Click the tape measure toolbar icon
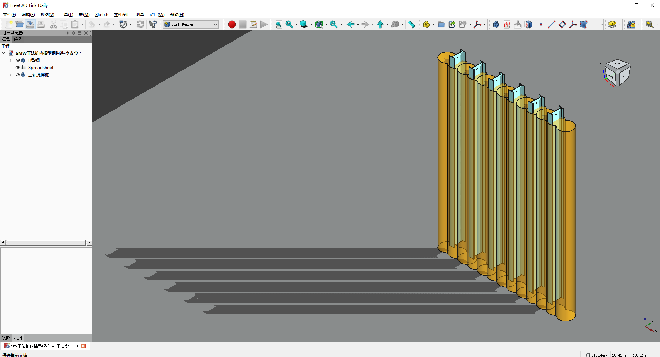The image size is (660, 357). pos(649,24)
